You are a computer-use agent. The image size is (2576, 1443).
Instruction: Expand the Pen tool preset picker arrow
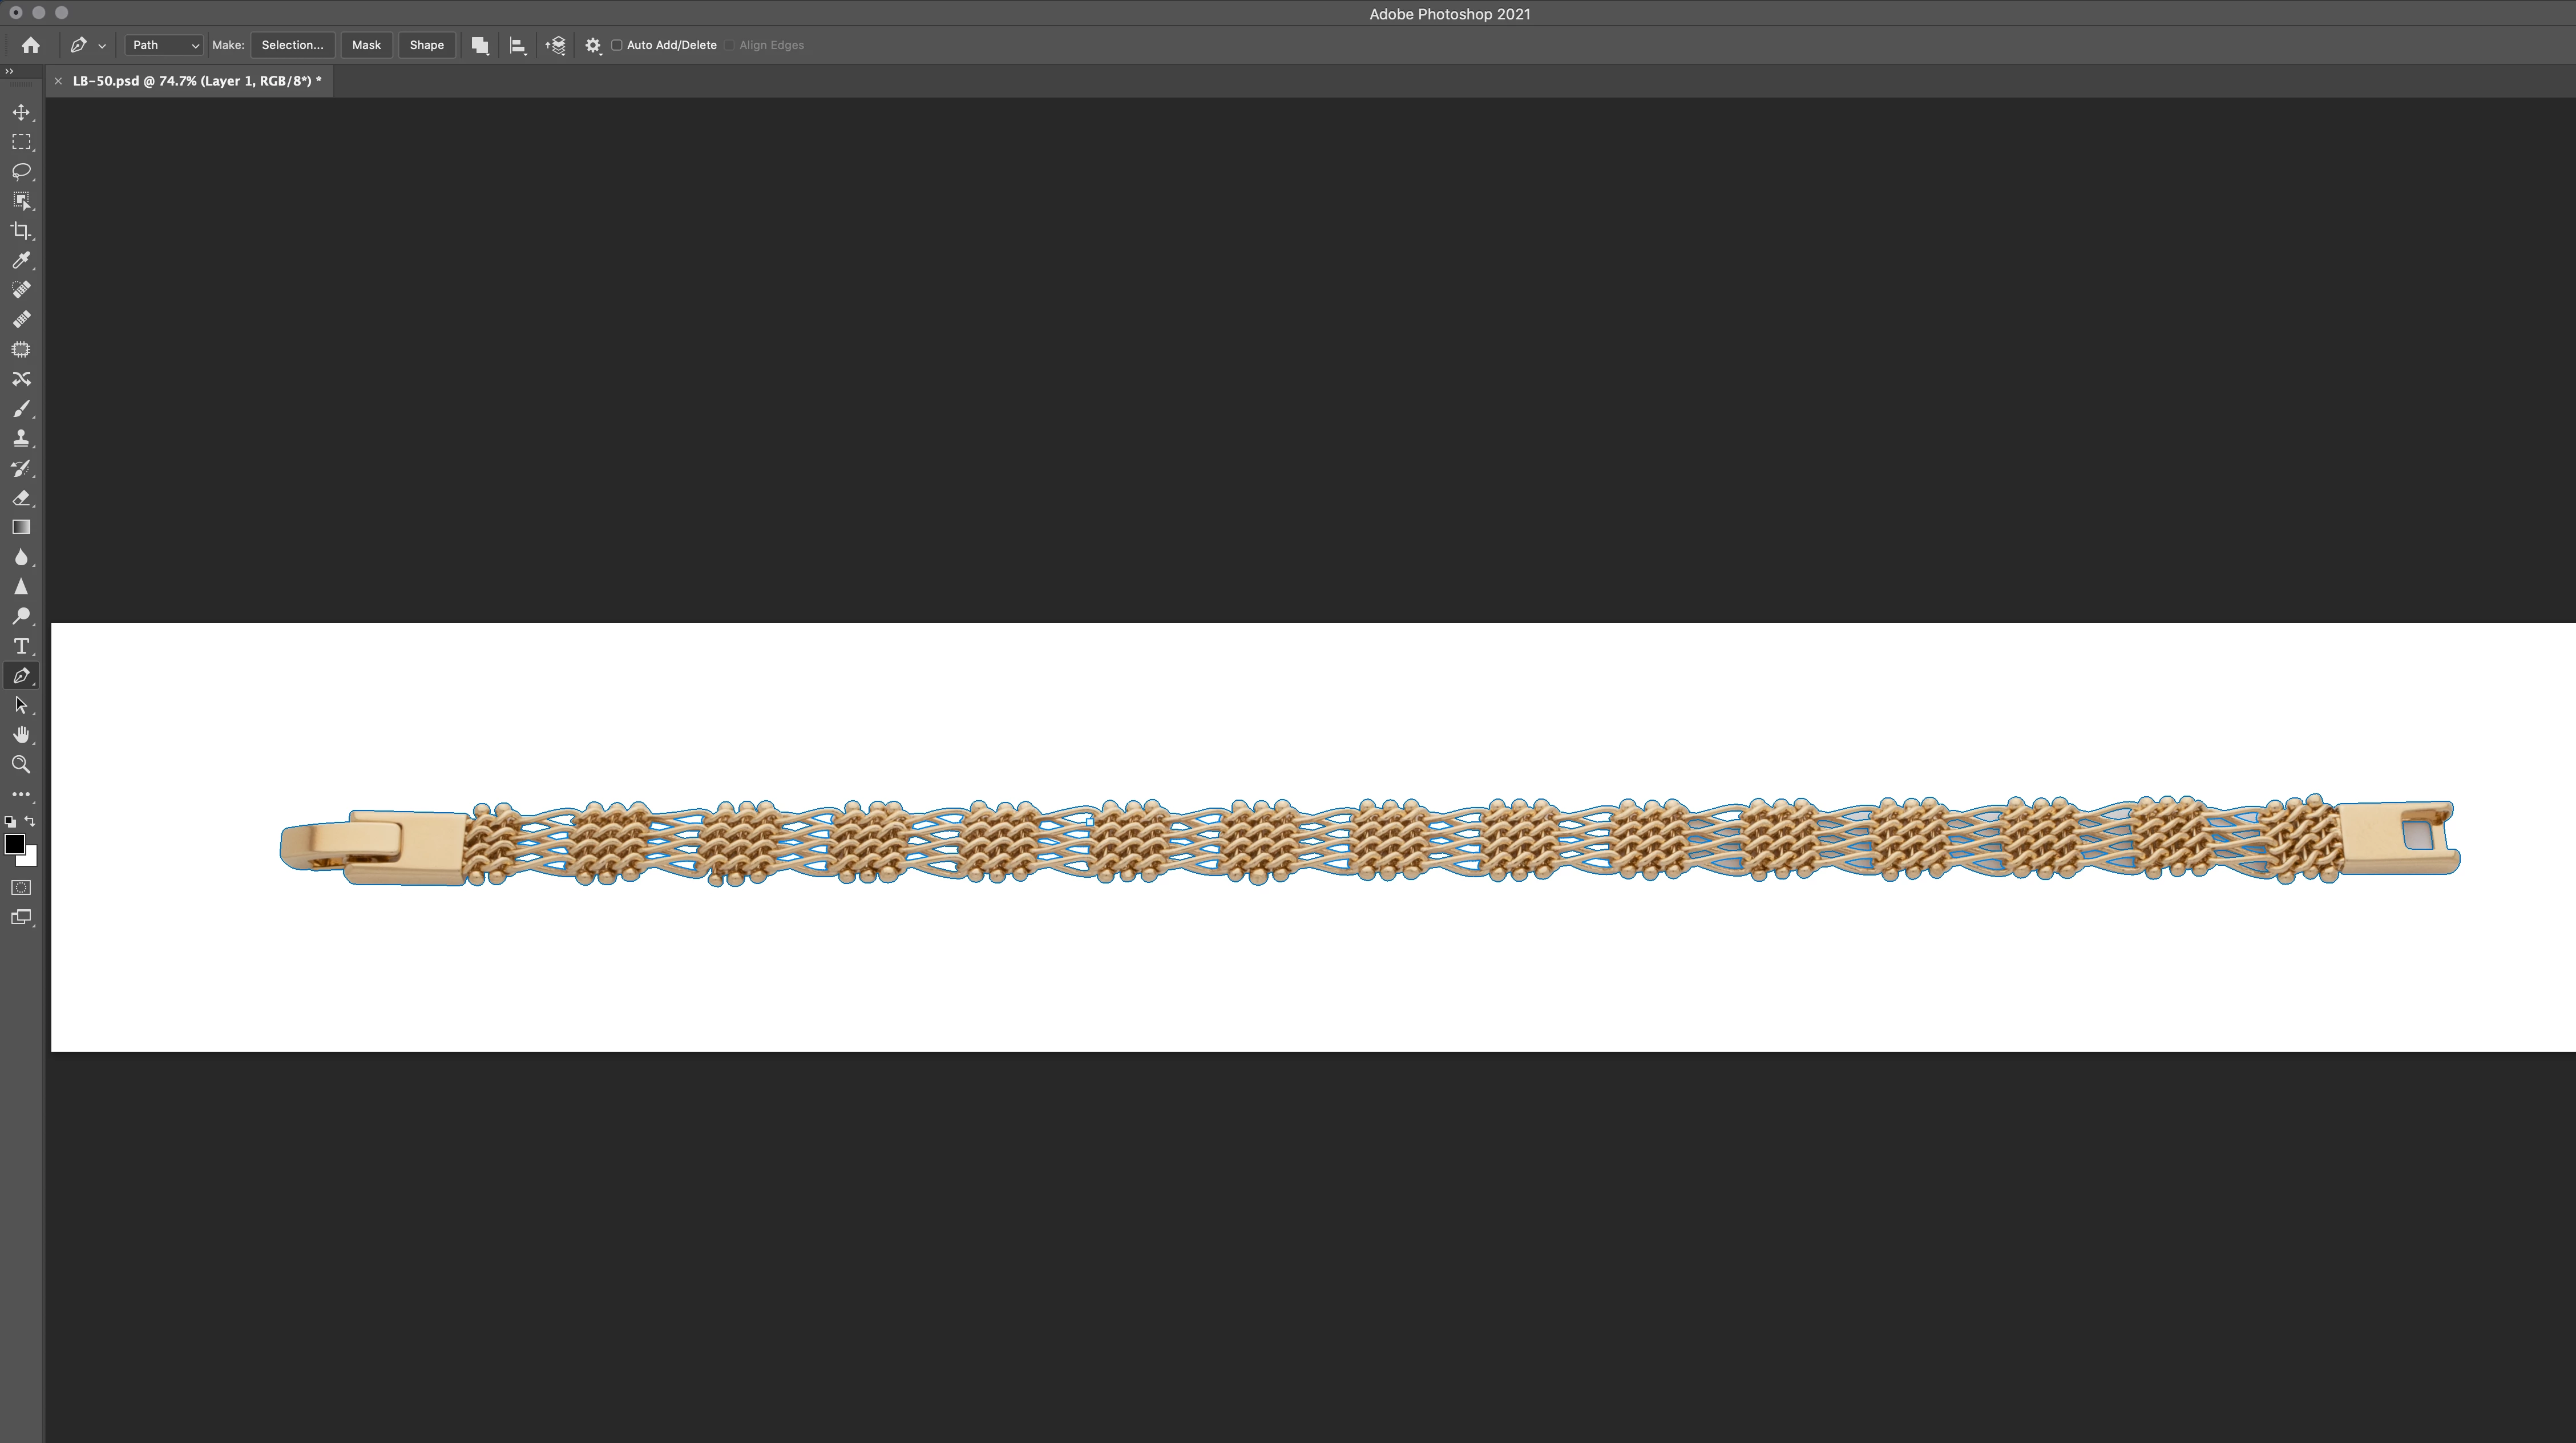point(102,46)
